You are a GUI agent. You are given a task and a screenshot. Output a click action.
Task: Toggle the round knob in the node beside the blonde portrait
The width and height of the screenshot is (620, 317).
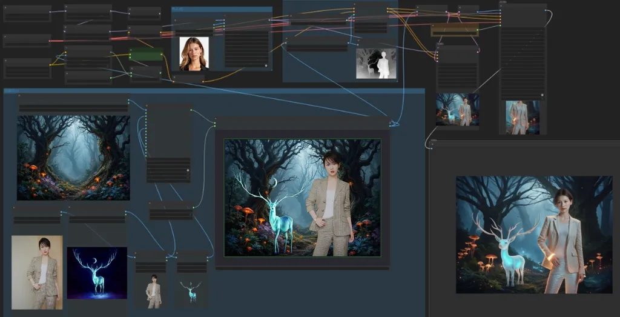266,65
